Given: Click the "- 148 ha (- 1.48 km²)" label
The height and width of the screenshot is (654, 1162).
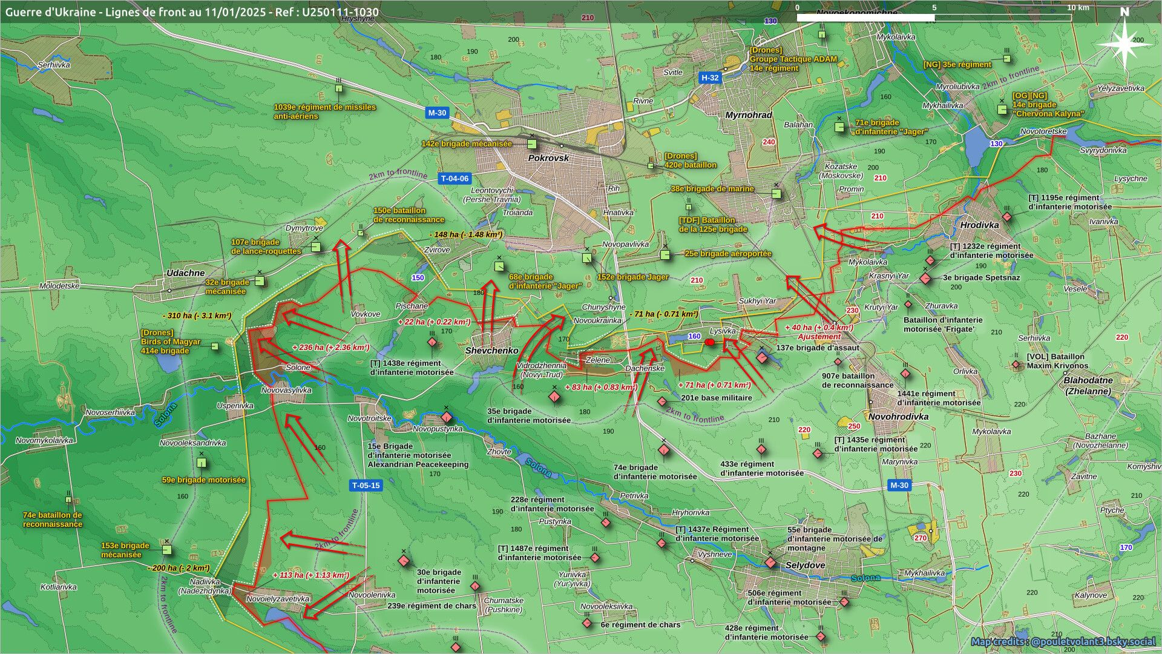Looking at the screenshot, I should (465, 234).
